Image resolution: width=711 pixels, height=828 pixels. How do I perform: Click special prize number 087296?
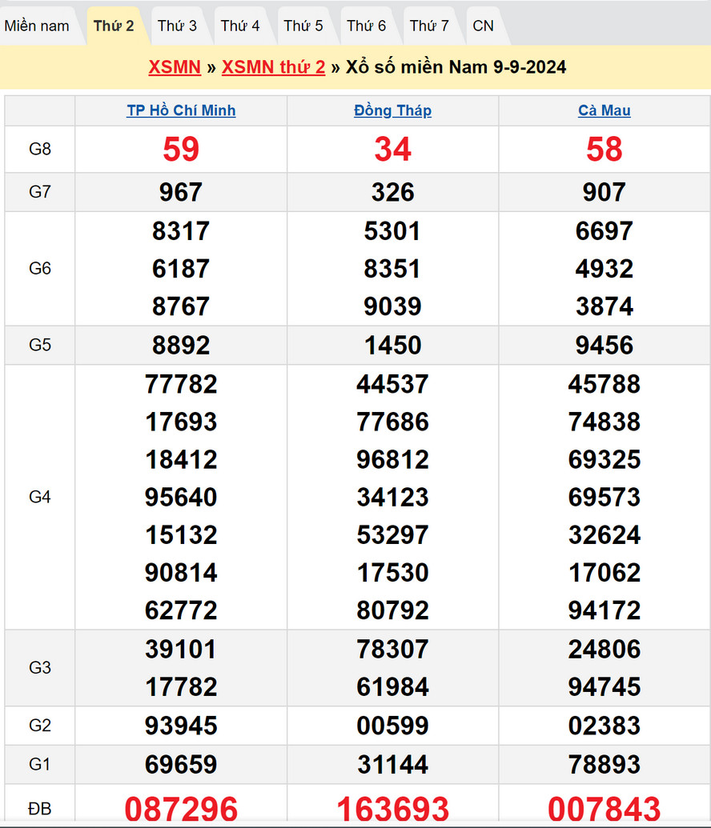click(181, 809)
